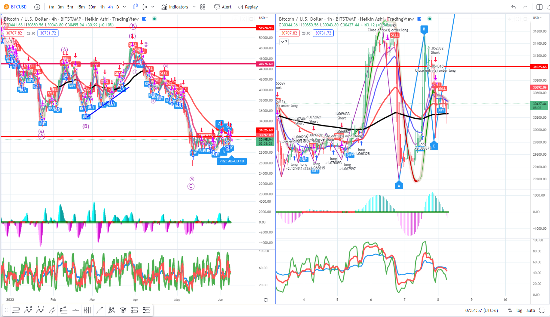Toggle the auto scale mode
Screen dimensions: 550x317
pyautogui.click(x=531, y=310)
